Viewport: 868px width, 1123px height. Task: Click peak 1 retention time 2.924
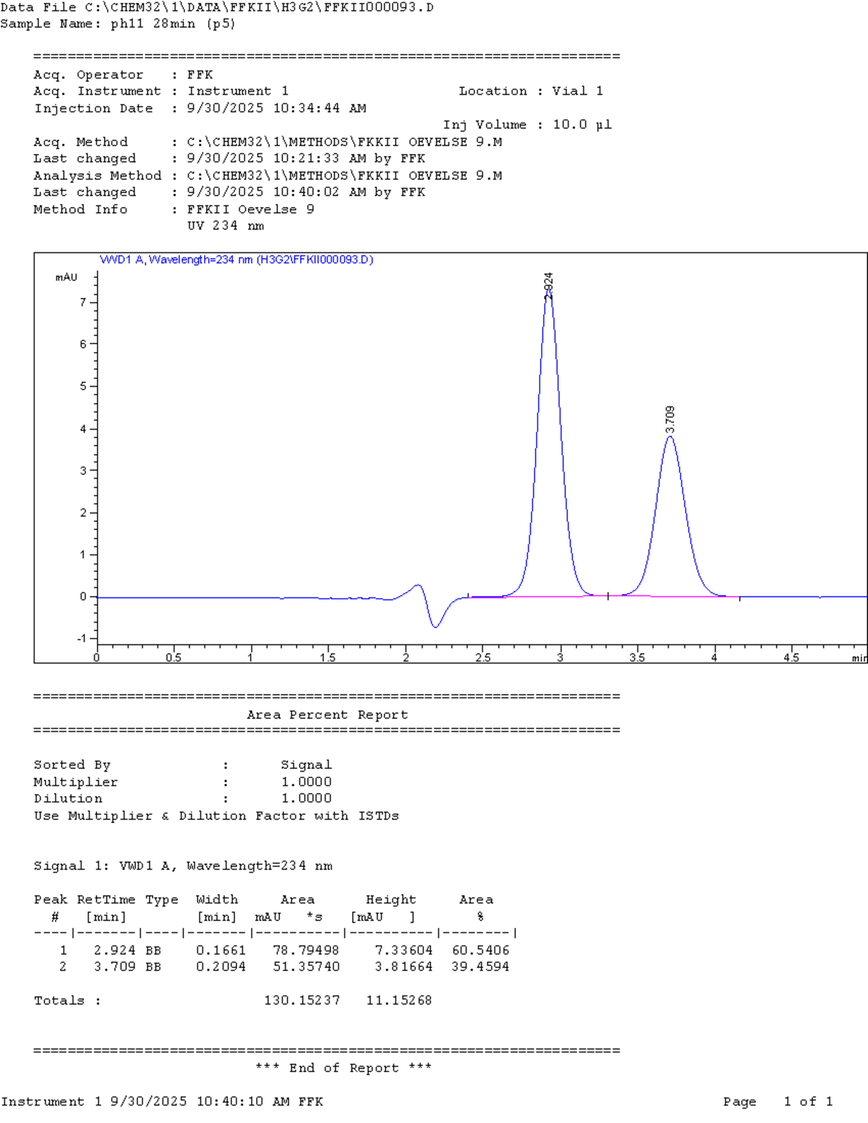(x=114, y=950)
